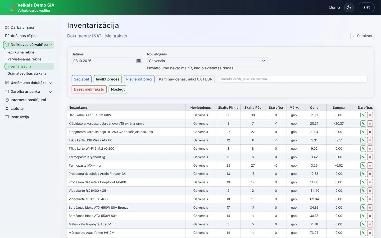381x238 pixels.
Task: Click the Datums date input field
Action: pyautogui.click(x=107, y=61)
